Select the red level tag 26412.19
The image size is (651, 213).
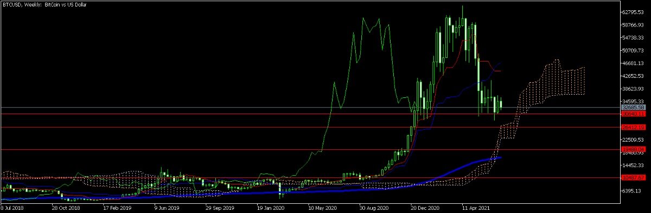(634, 128)
